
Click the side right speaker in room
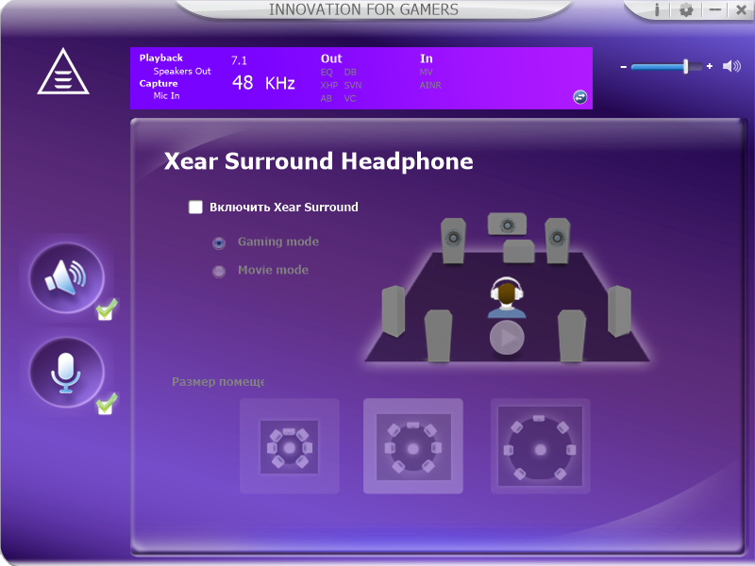click(x=619, y=311)
